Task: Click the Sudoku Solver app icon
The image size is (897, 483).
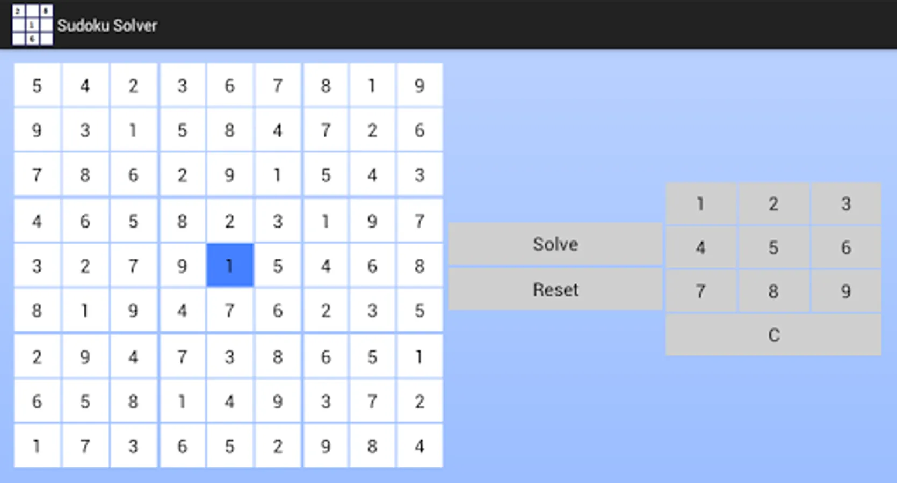Action: [x=32, y=25]
